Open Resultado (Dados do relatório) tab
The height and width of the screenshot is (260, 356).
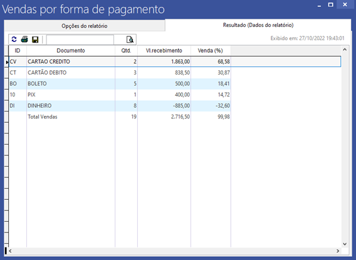pyautogui.click(x=258, y=25)
